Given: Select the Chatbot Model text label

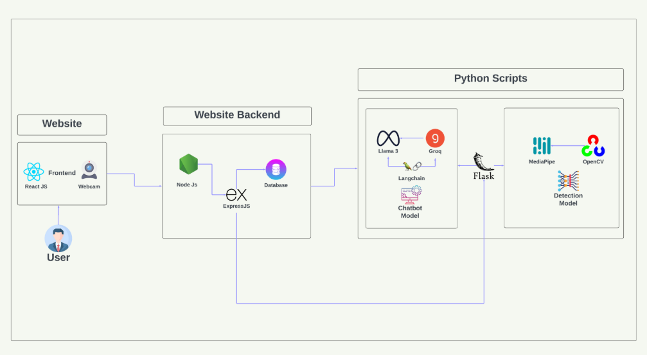Looking at the screenshot, I should point(410,212).
